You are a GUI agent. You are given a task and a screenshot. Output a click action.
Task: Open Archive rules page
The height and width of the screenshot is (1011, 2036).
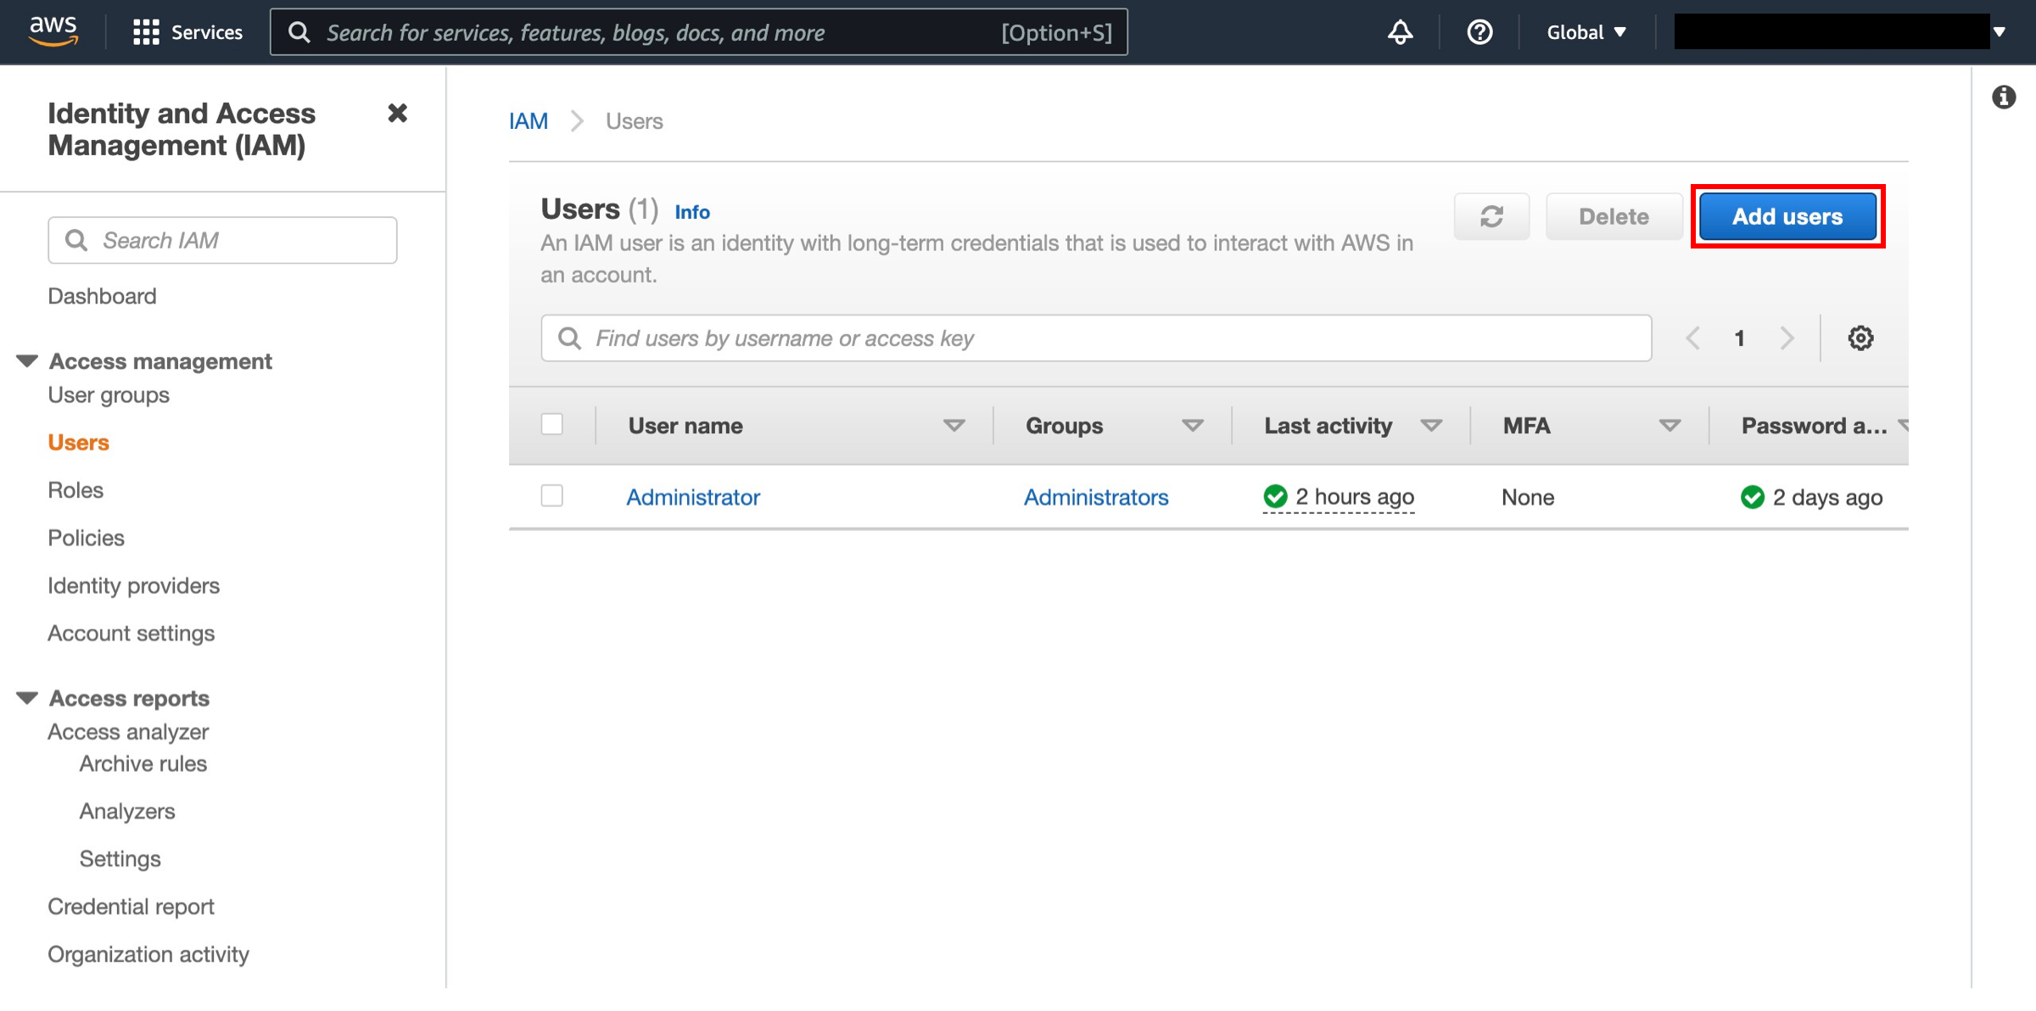click(143, 764)
